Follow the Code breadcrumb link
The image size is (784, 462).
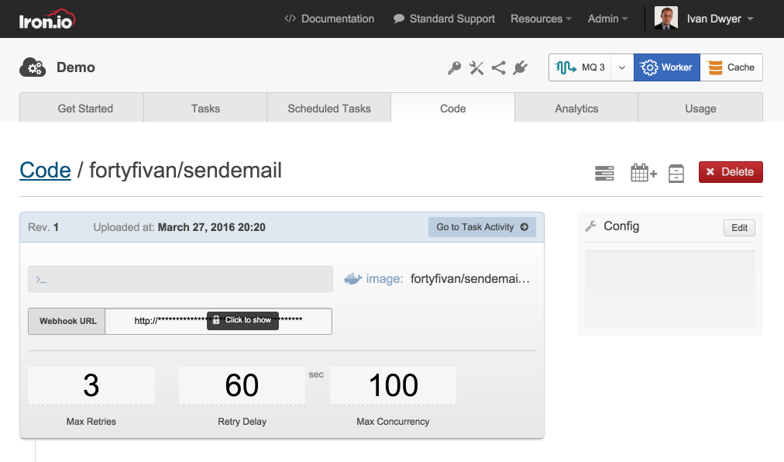pos(45,170)
